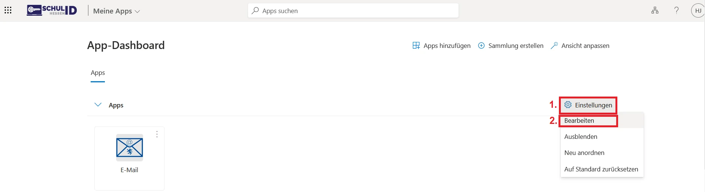
Task: Choose Bearbeiten from the menu
Action: 602,121
